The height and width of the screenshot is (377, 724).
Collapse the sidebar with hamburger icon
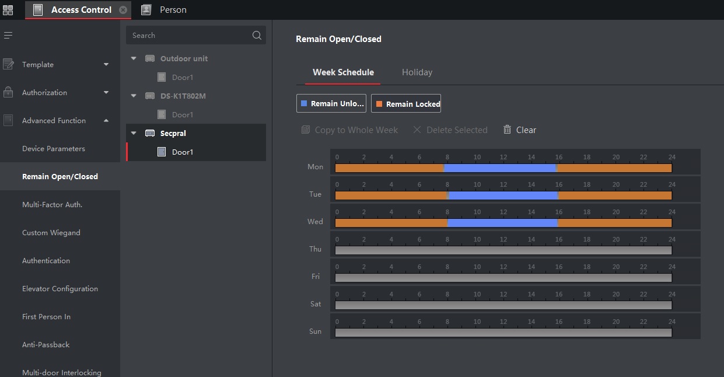(8, 36)
